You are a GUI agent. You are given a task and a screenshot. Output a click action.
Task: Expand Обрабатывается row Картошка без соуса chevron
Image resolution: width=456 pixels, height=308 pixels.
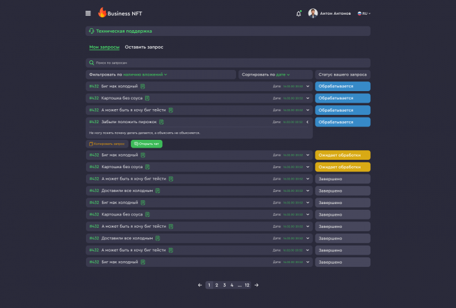(x=308, y=98)
